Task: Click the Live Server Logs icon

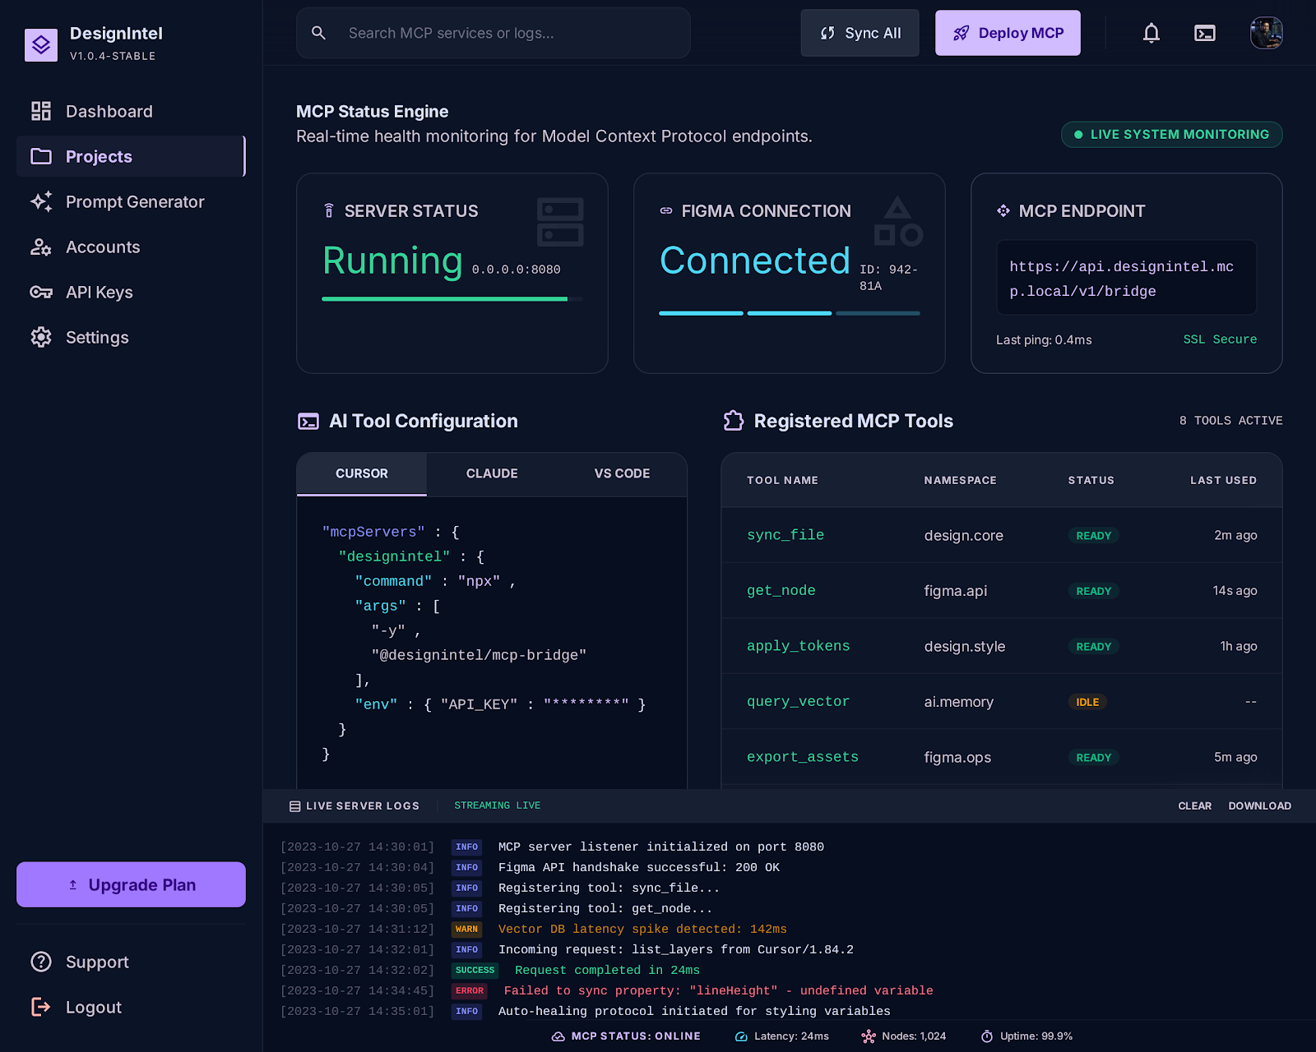Action: [x=294, y=806]
